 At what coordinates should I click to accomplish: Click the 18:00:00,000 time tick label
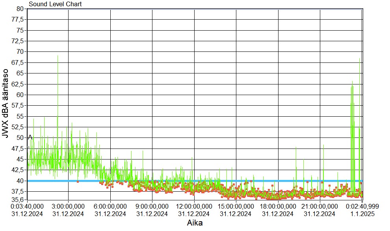click(278, 207)
